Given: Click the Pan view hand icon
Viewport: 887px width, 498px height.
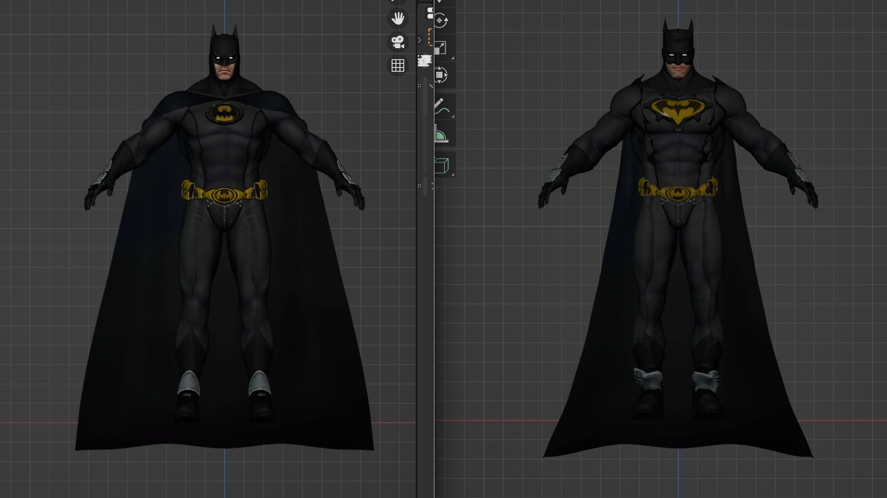Looking at the screenshot, I should click(x=398, y=18).
